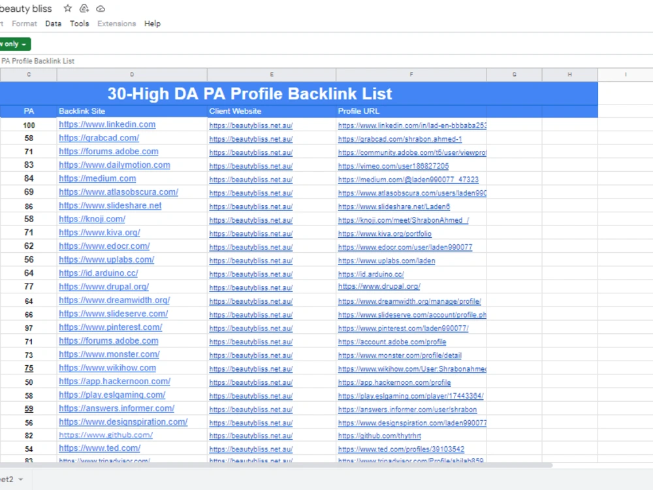Open the sheet tab dropdown arrow
Screen dimensions: 653x490
(20, 479)
